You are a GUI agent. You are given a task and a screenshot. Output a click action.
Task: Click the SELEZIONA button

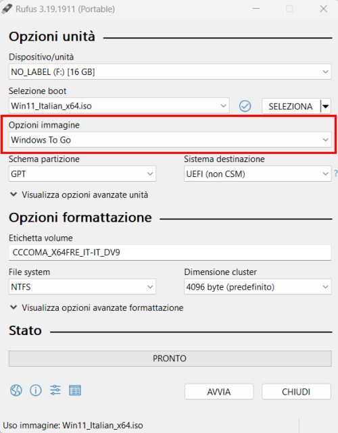291,106
